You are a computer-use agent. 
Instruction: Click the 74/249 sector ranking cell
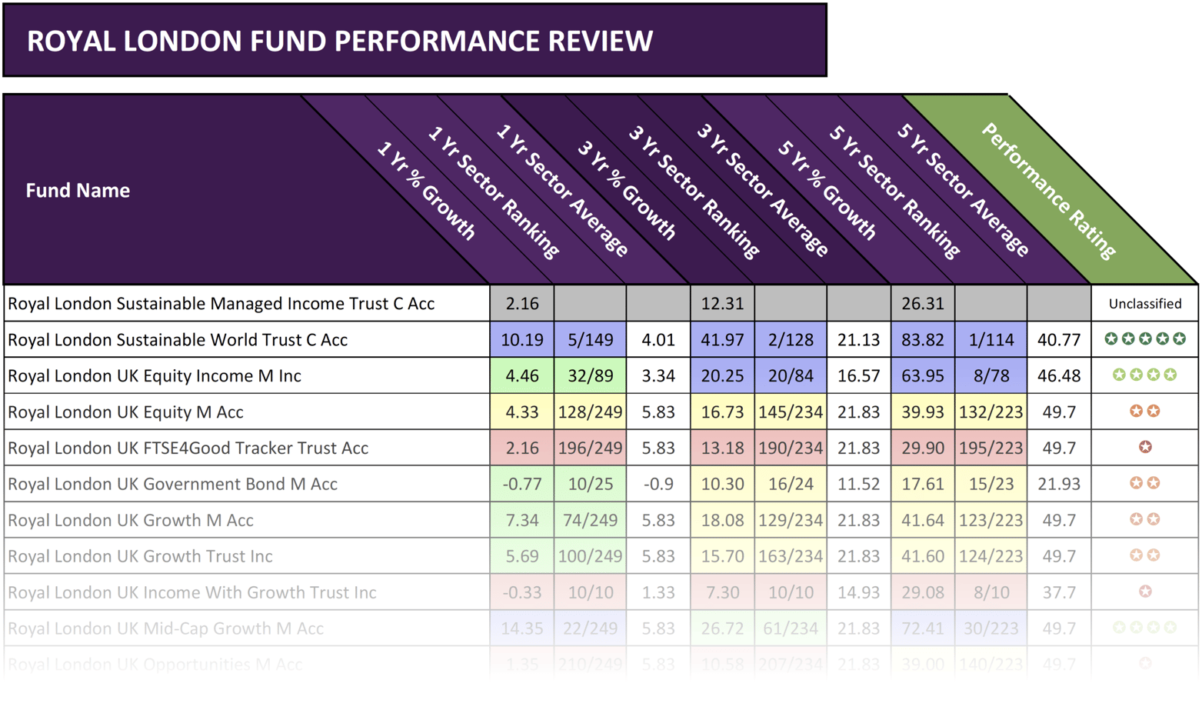tap(591, 521)
